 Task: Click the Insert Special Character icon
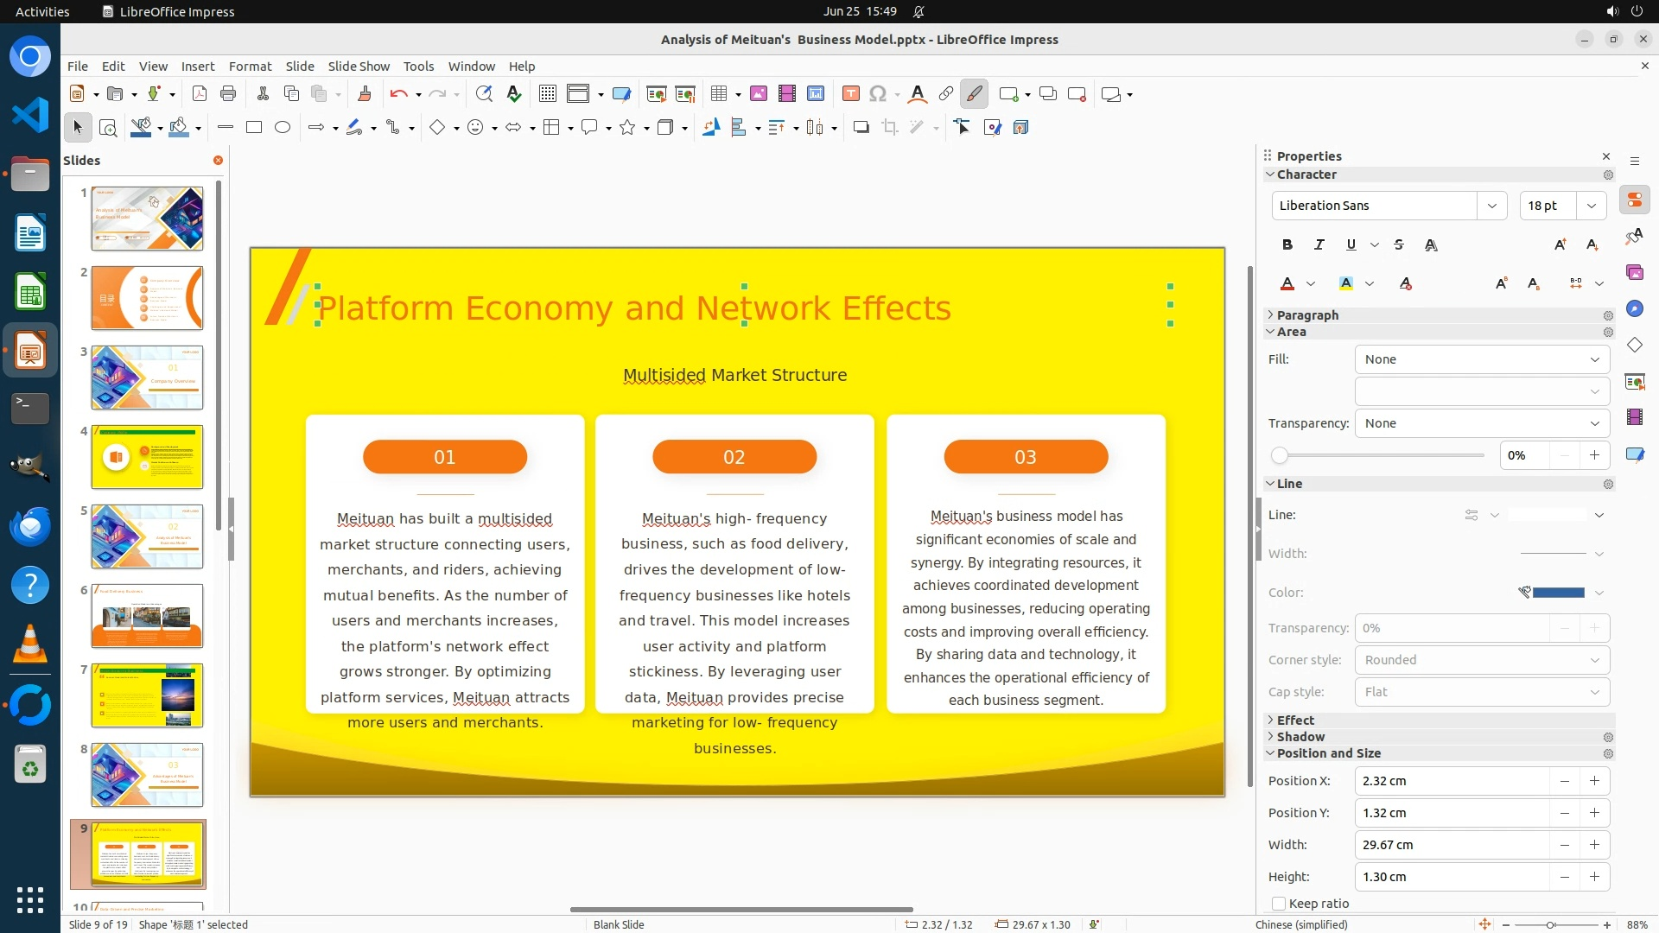[878, 94]
